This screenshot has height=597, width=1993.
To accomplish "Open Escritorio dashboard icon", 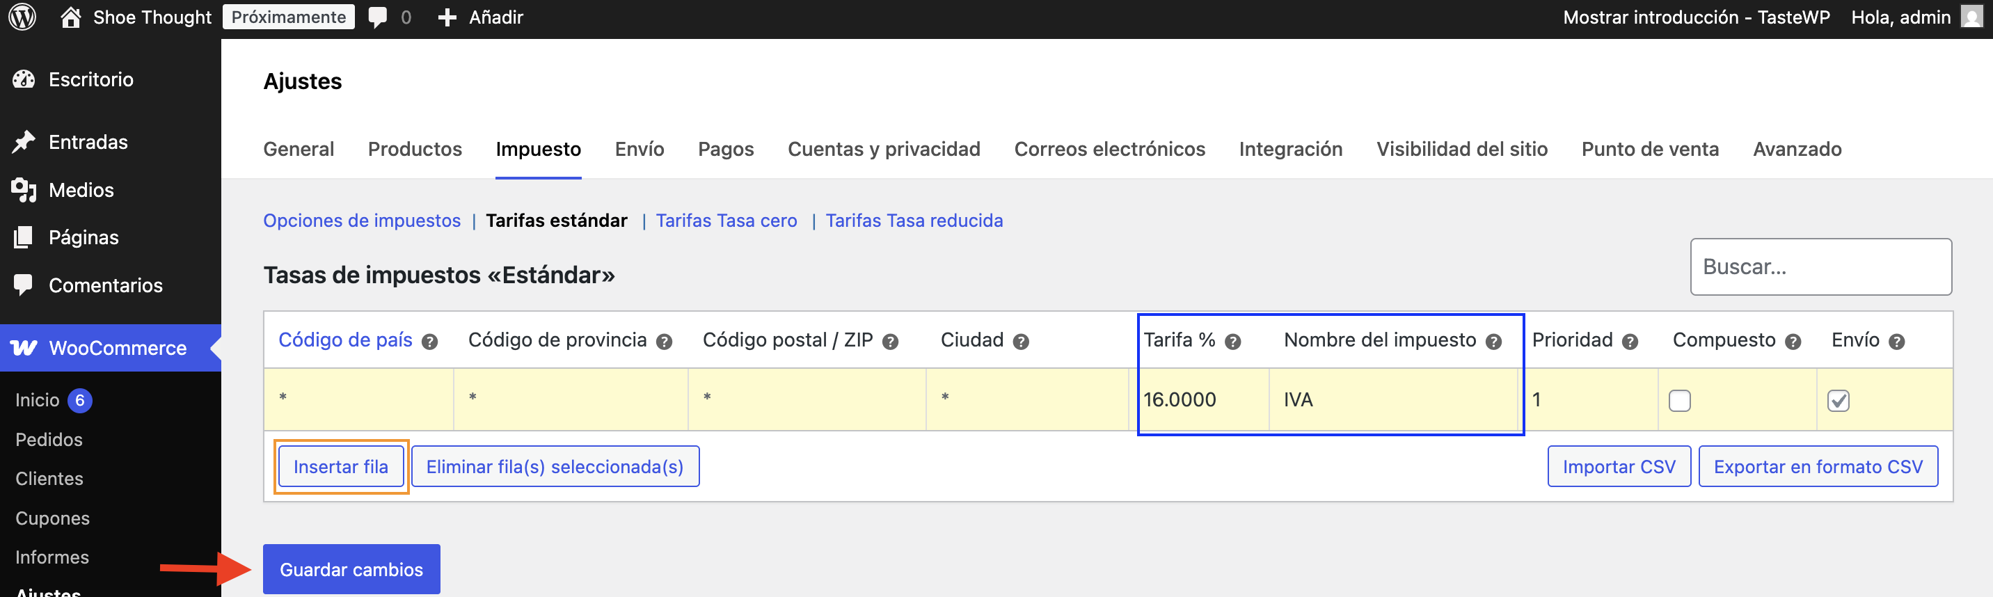I will pos(24,79).
